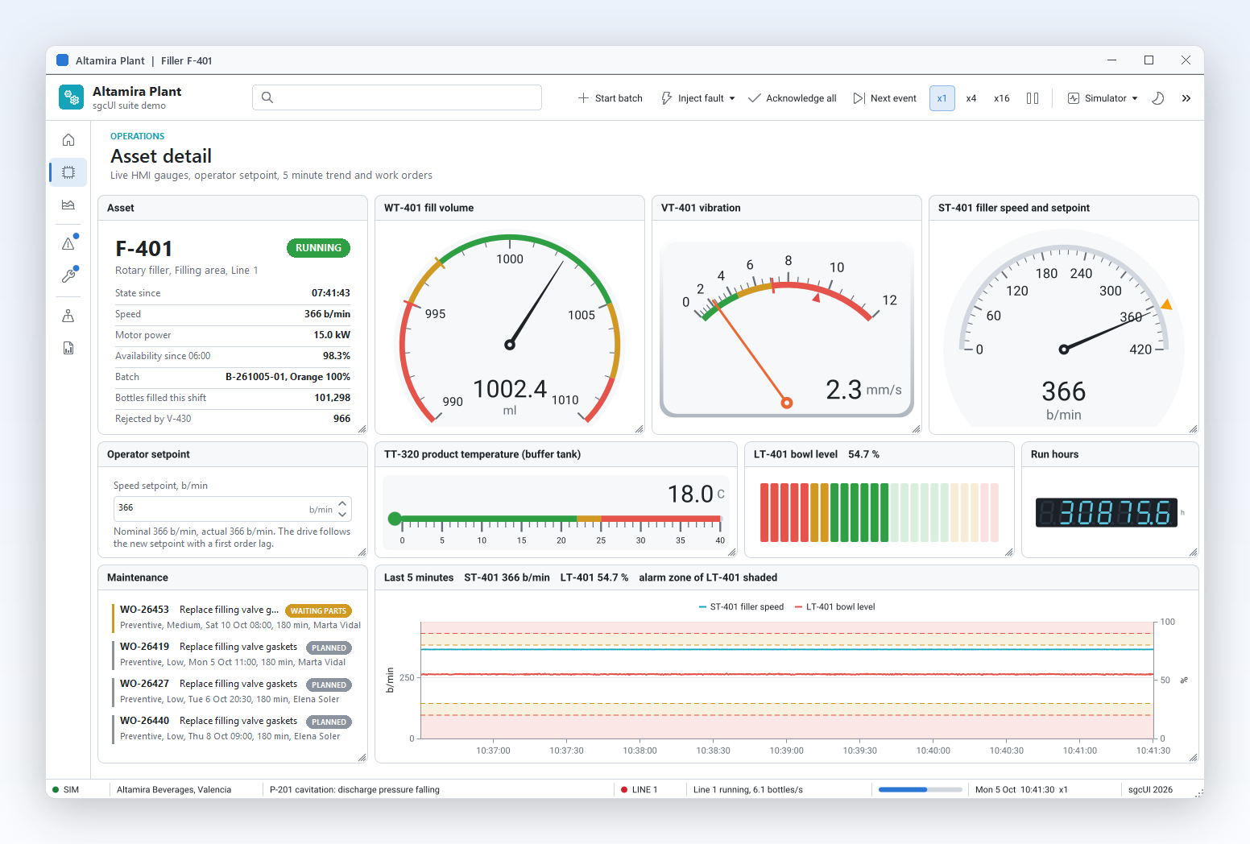Open the reports document sidebar icon

pyautogui.click(x=68, y=348)
